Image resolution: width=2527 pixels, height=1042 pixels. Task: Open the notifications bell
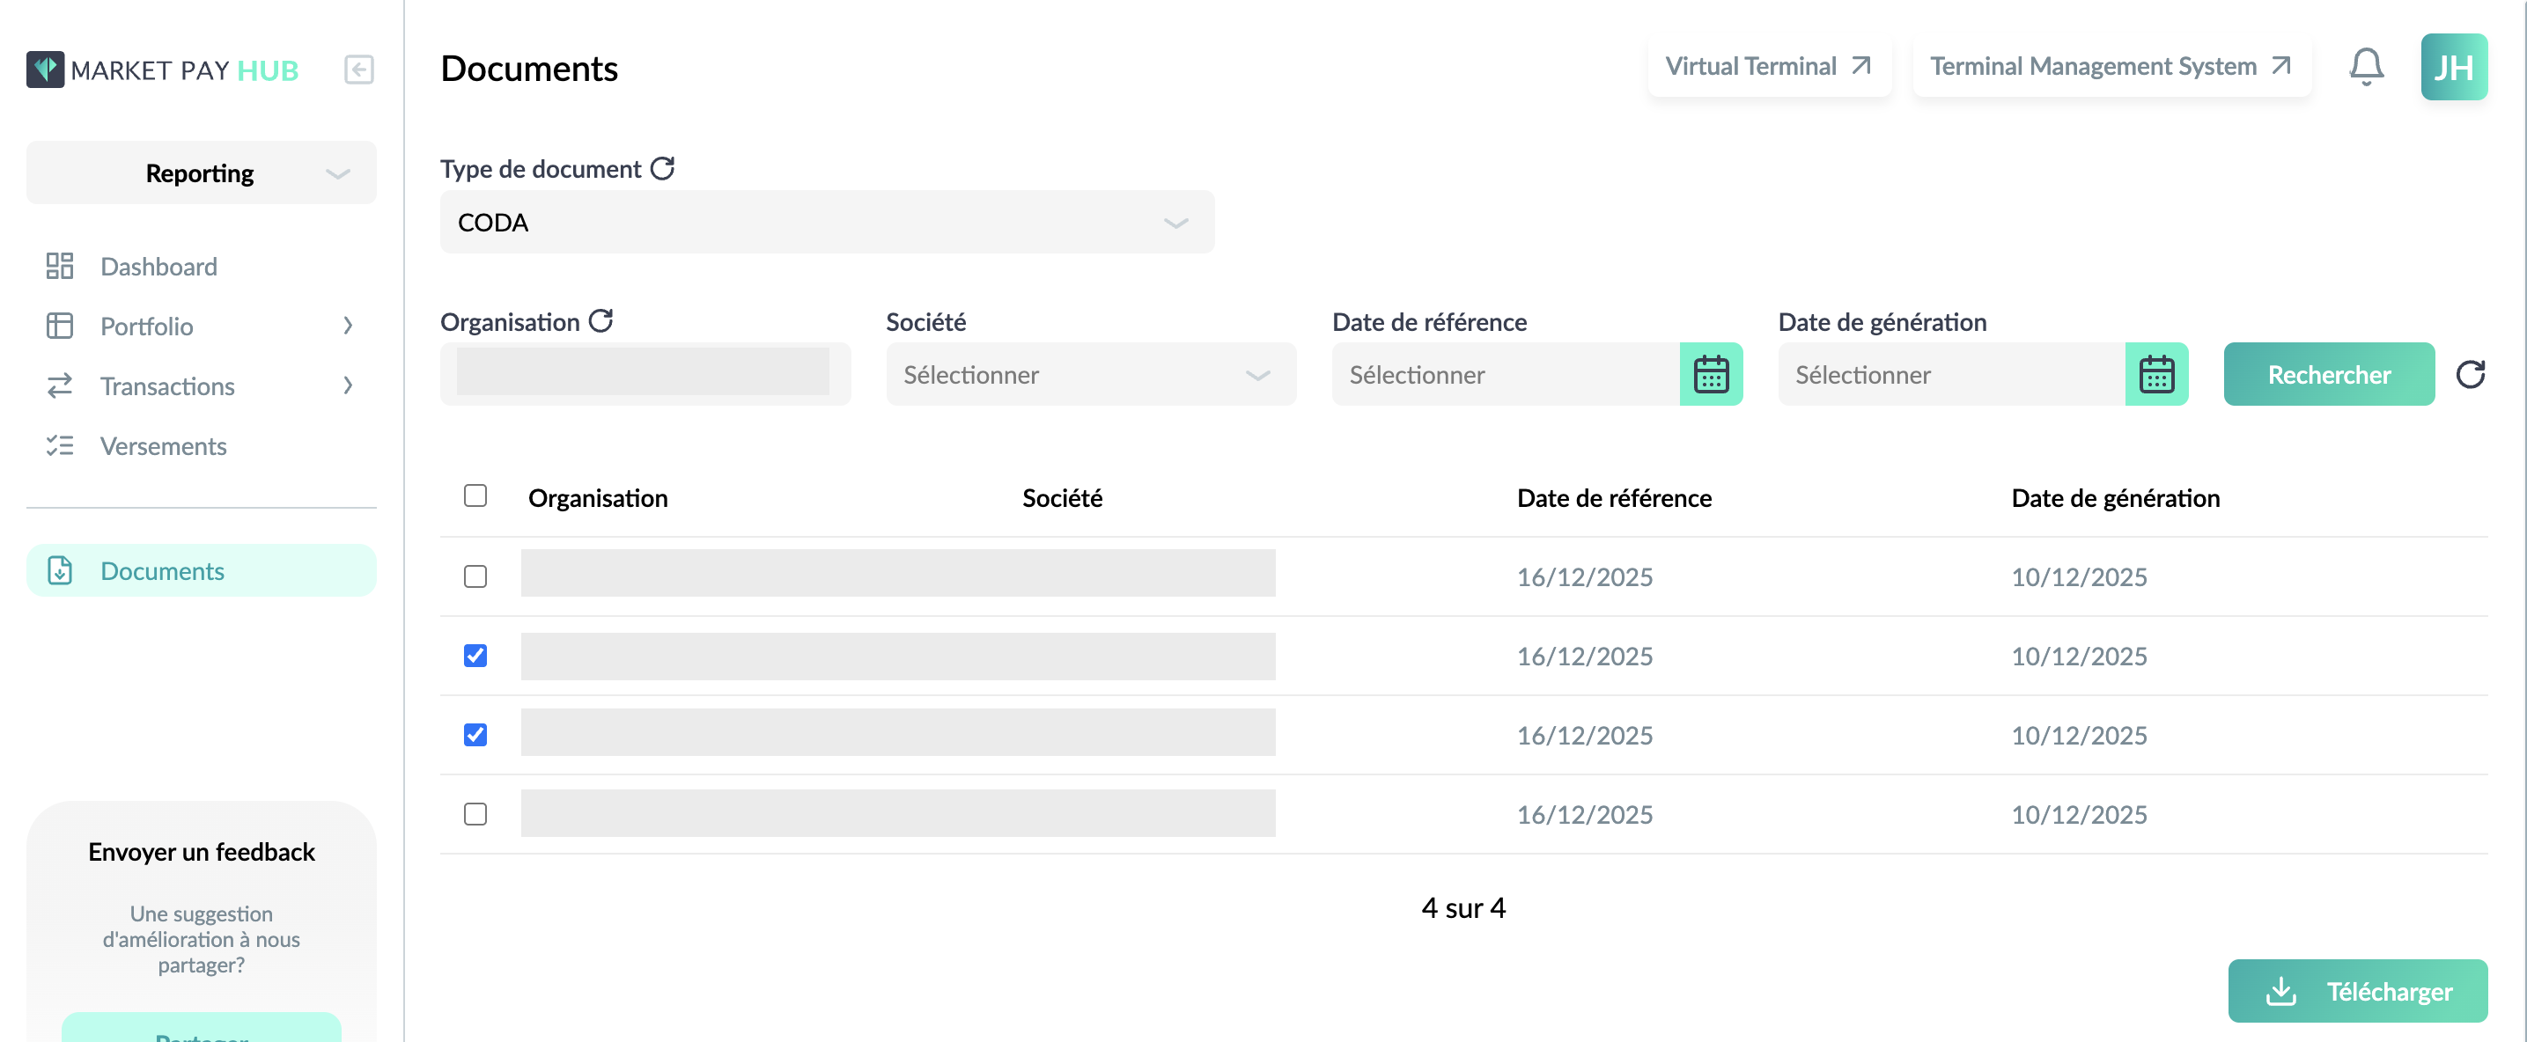click(2366, 67)
